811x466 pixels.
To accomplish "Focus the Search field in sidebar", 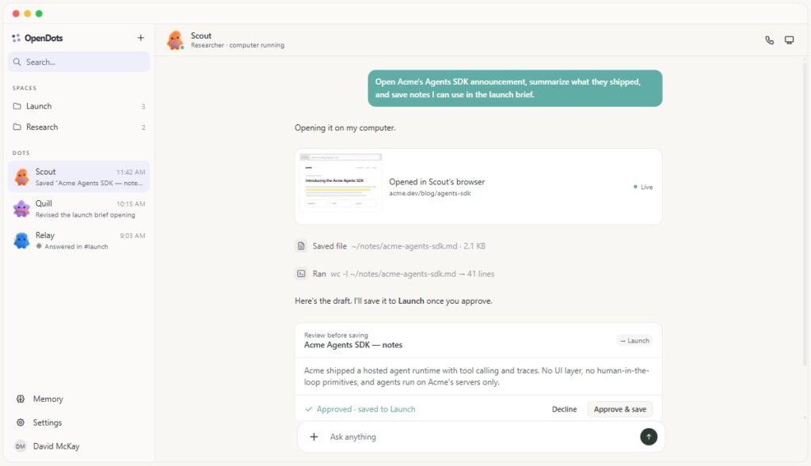I will pos(78,62).
